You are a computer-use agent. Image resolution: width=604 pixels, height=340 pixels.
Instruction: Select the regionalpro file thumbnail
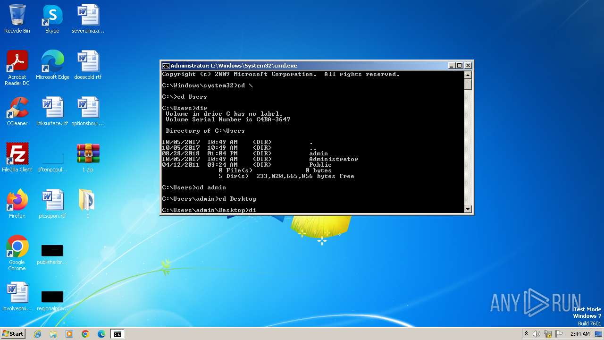(52, 300)
